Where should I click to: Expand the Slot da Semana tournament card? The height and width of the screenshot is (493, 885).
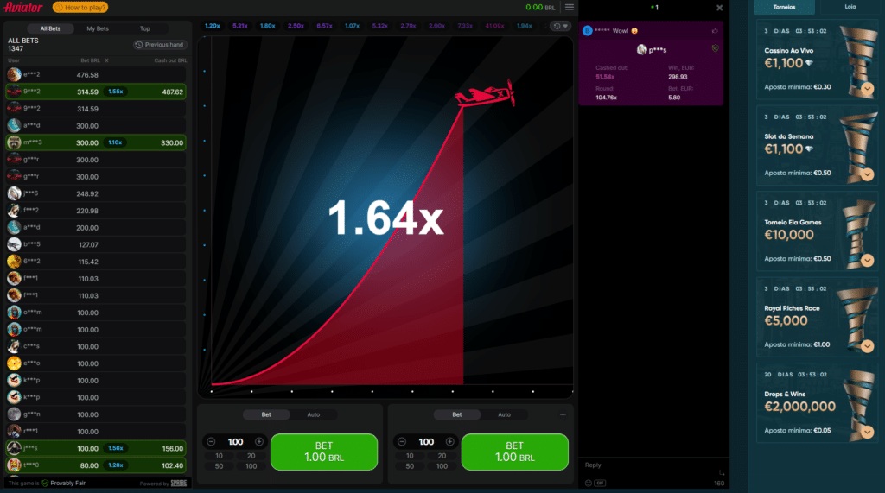click(868, 174)
